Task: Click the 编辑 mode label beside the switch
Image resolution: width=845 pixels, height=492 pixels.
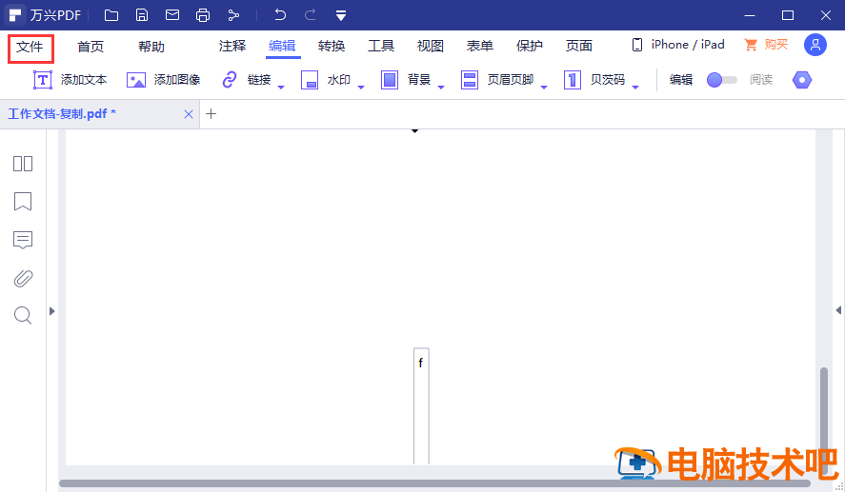Action: point(681,80)
